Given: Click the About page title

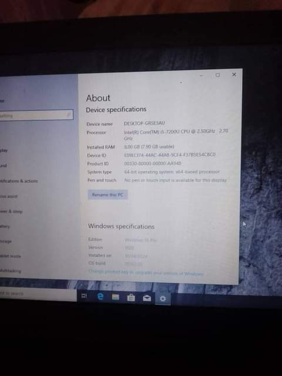Looking at the screenshot, I should pyautogui.click(x=98, y=98).
